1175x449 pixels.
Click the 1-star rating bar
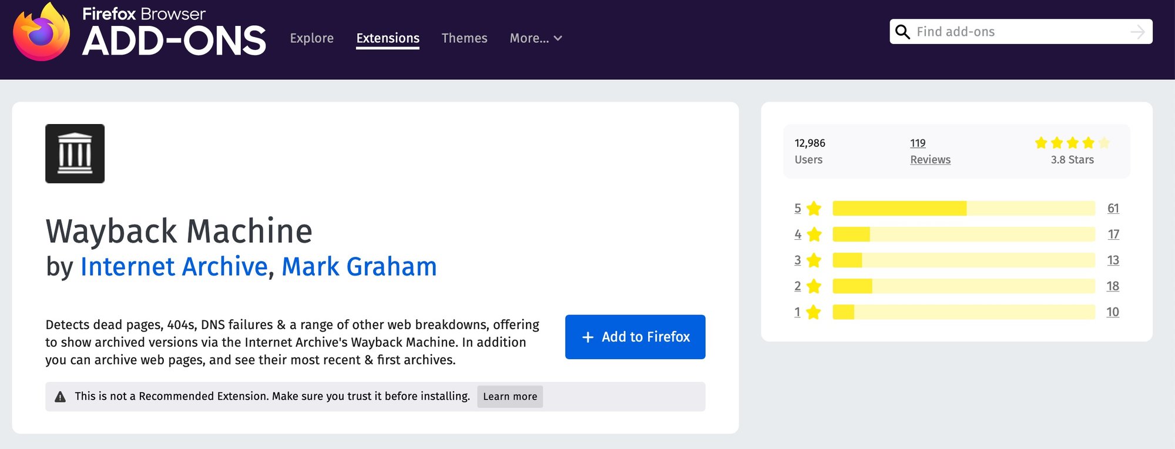[x=963, y=312]
